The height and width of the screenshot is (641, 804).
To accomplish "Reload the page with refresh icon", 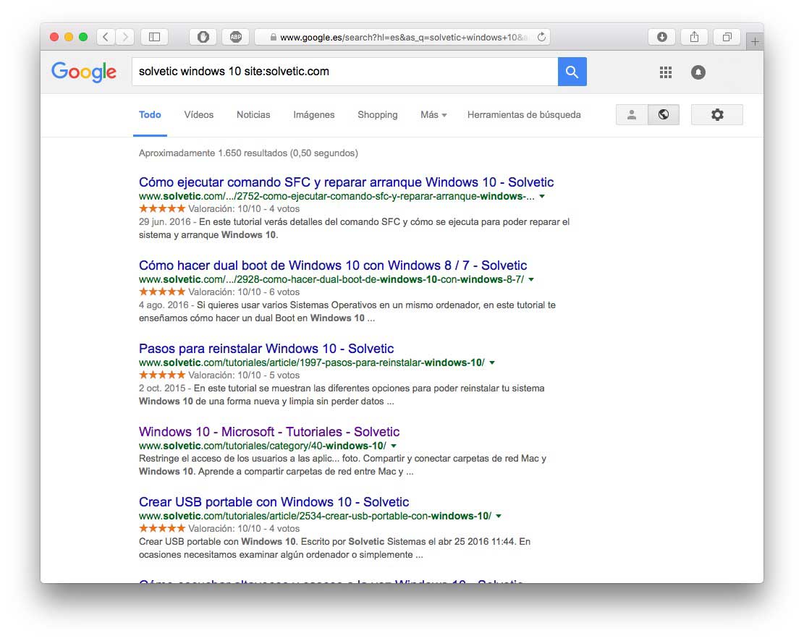I will [x=541, y=37].
